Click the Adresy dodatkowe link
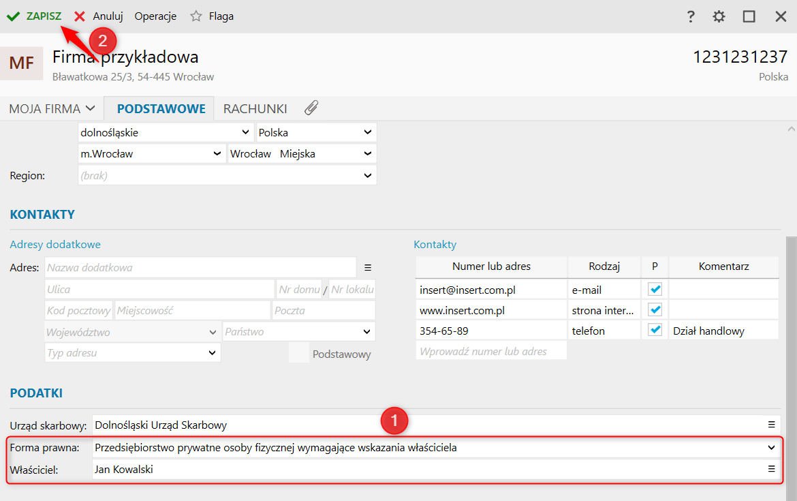Screen dimensions: 797x501 pyautogui.click(x=55, y=245)
